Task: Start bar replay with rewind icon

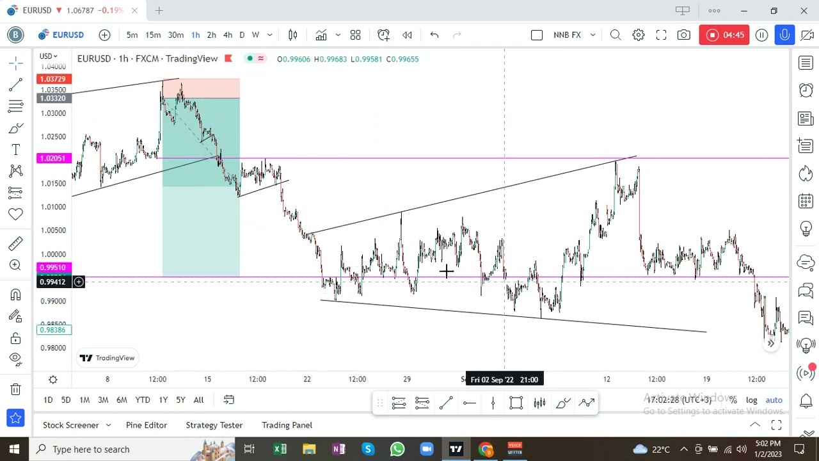Action: click(407, 35)
